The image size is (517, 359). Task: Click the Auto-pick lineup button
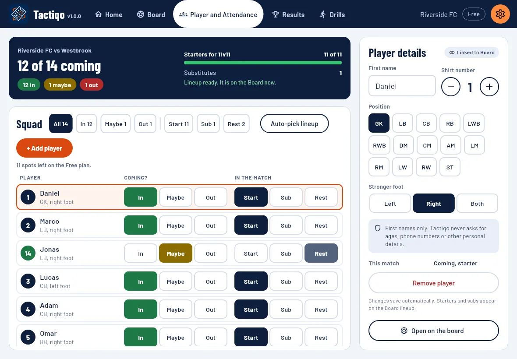pos(294,123)
